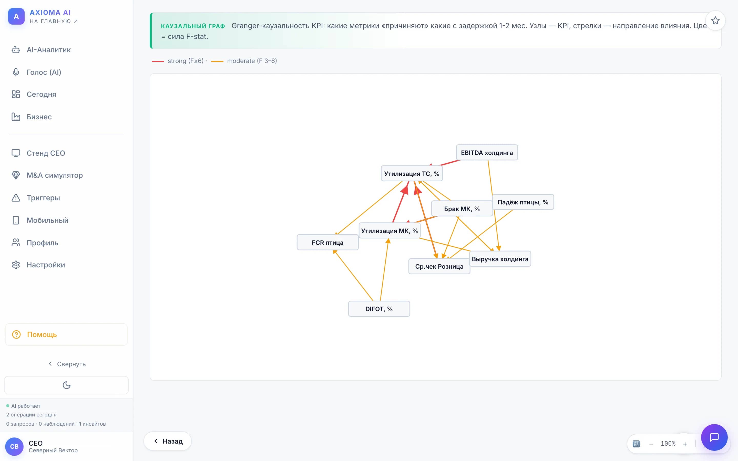The image size is (738, 461).
Task: Click the 'strong (F≥6)' legend label
Action: click(186, 61)
